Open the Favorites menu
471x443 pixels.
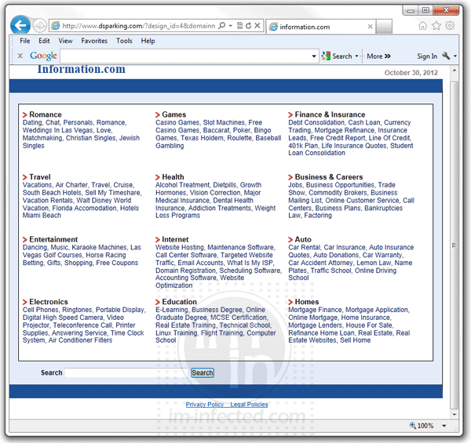click(x=94, y=41)
